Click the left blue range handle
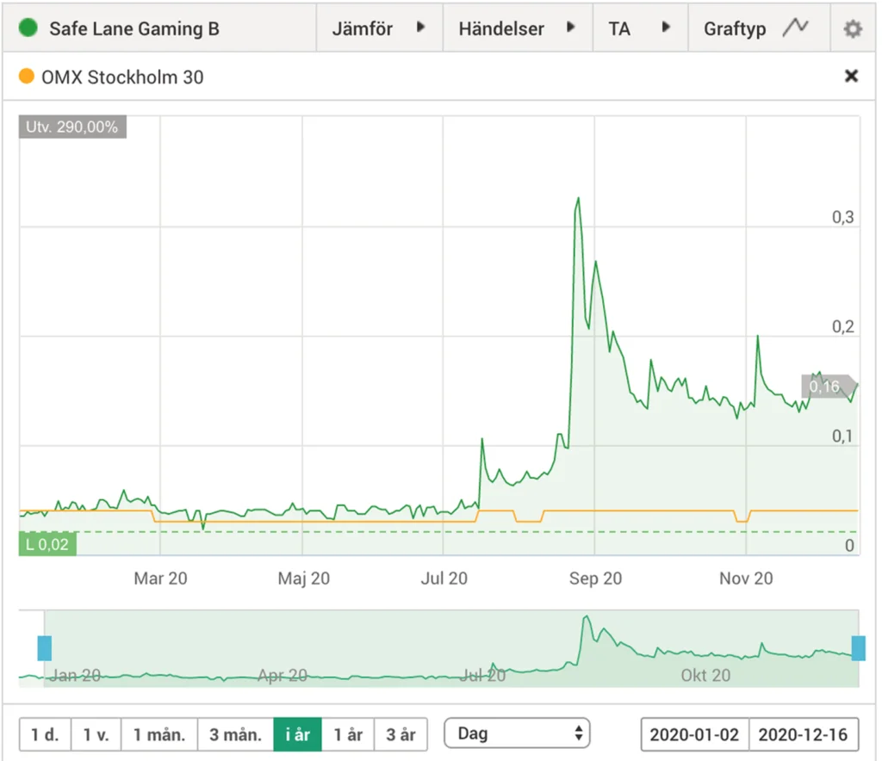Screen dimensions: 882x761 coord(45,648)
